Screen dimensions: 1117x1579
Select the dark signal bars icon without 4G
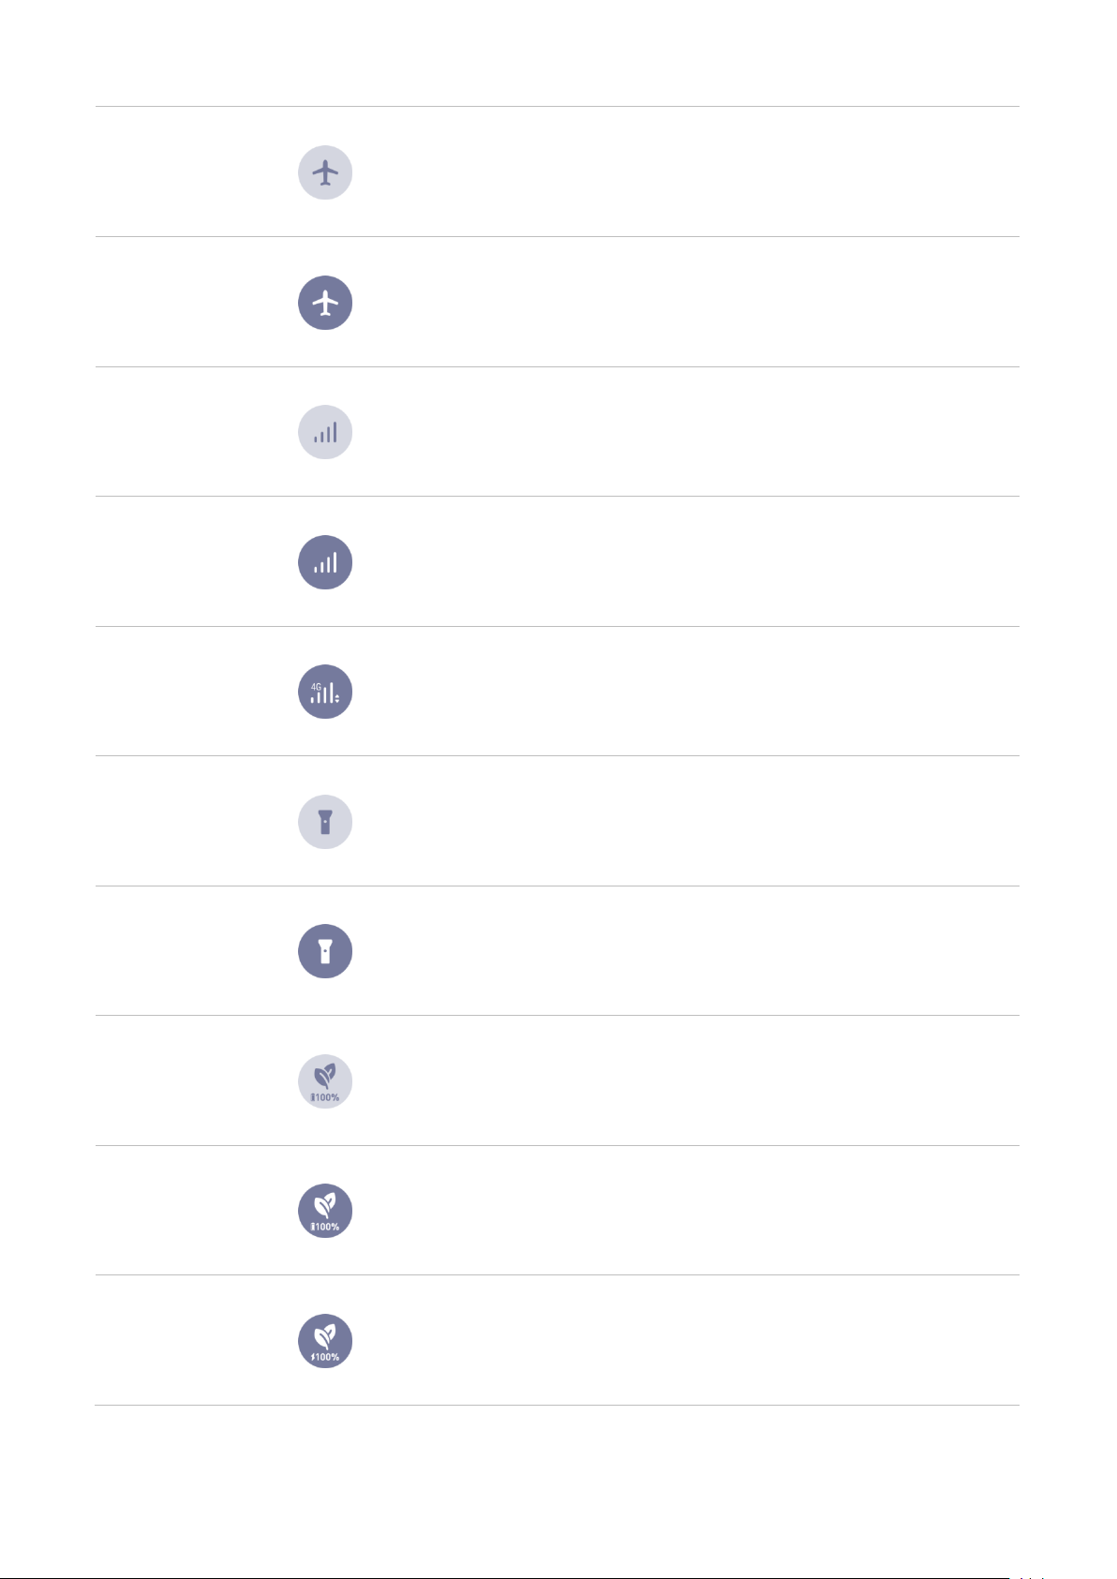pos(325,562)
